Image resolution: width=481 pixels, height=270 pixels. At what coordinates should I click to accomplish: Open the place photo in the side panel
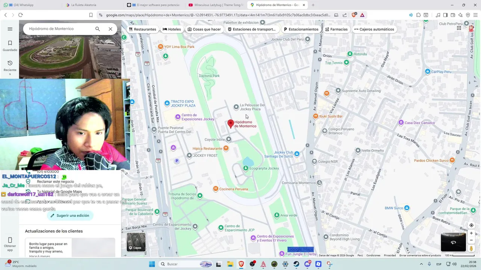(x=70, y=56)
